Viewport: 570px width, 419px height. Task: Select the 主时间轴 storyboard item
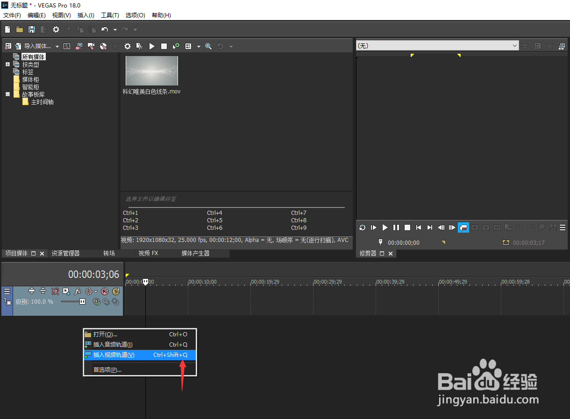42,102
